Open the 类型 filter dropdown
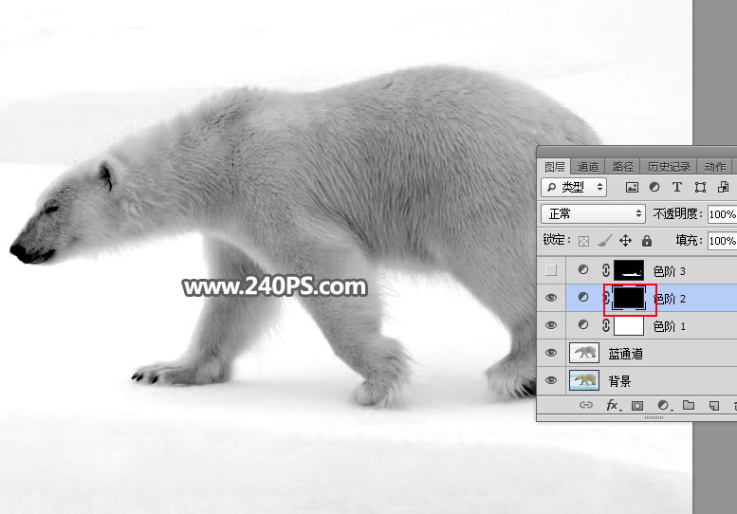Viewport: 737px width, 514px height. pos(574,187)
